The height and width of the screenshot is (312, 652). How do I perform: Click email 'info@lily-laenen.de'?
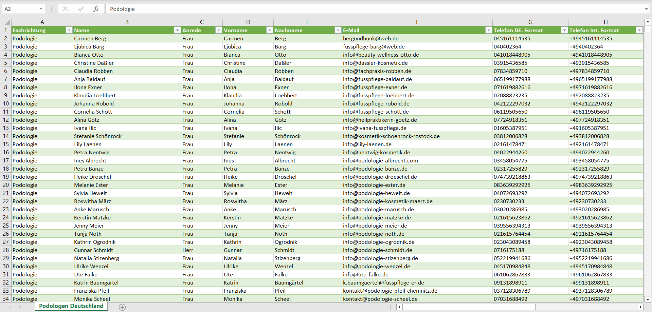click(x=417, y=144)
